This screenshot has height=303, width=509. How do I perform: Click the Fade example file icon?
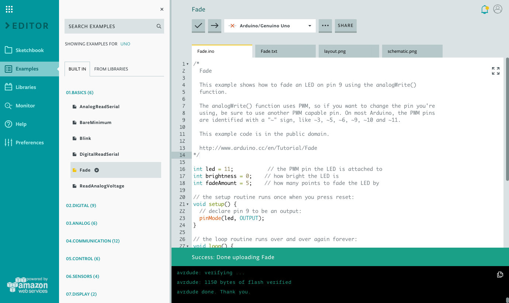pos(74,170)
